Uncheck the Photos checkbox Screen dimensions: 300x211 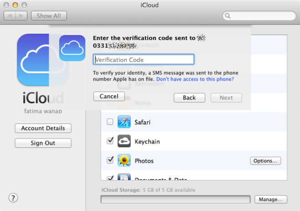coord(110,160)
